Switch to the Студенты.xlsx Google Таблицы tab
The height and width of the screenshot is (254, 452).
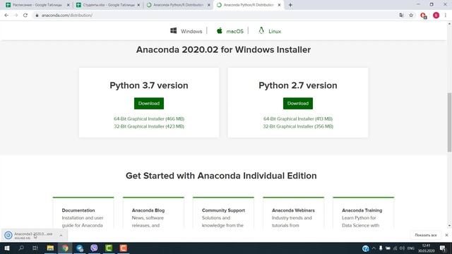[x=108, y=5]
